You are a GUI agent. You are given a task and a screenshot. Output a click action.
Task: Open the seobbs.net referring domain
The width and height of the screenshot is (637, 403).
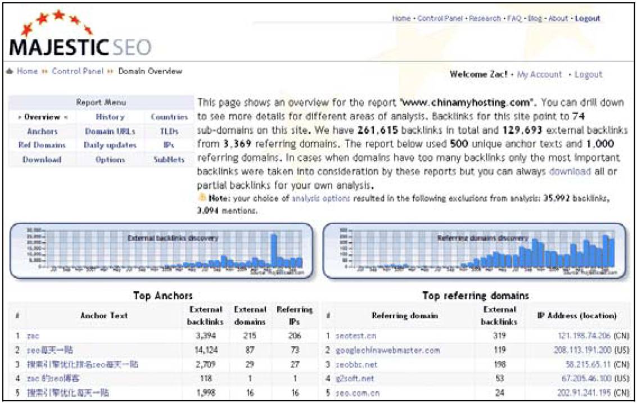tap(356, 364)
